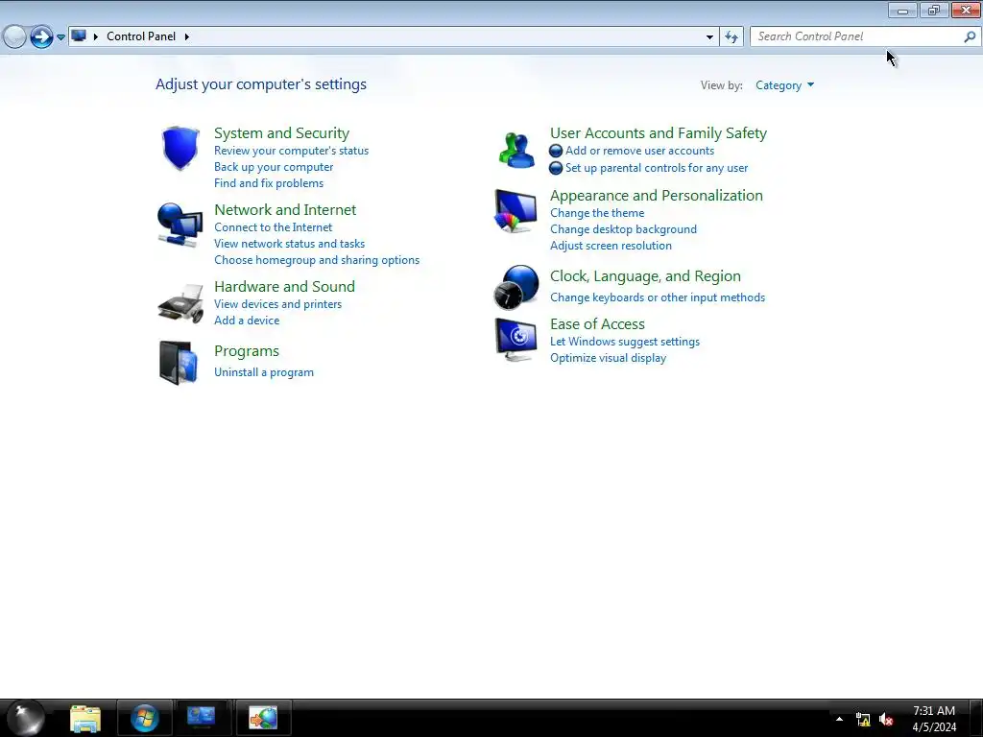The width and height of the screenshot is (983, 737).
Task: Select Add a device link
Action: coord(247,320)
